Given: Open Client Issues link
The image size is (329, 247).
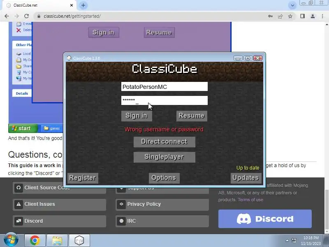Looking at the screenshot, I should click(x=59, y=204).
